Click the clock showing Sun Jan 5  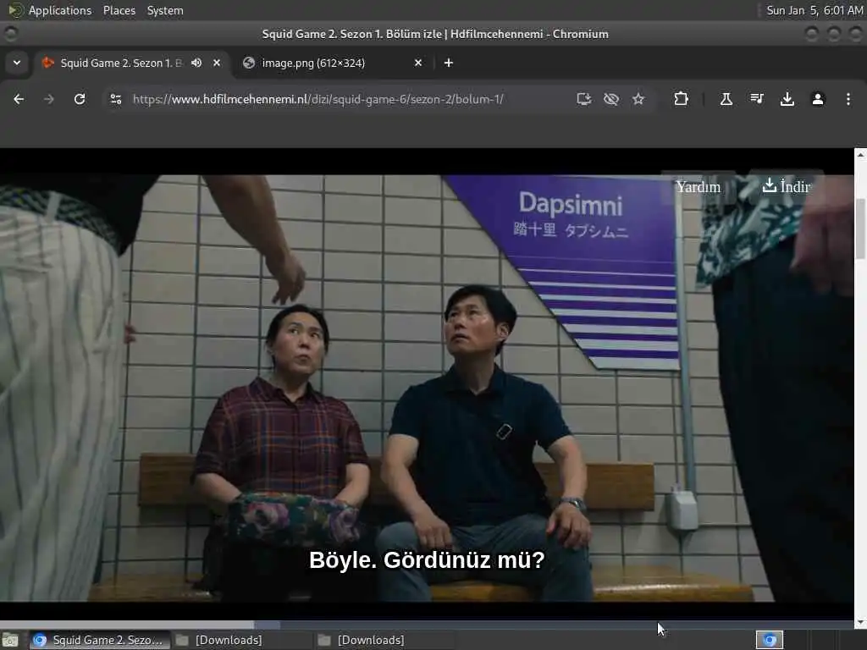(815, 10)
